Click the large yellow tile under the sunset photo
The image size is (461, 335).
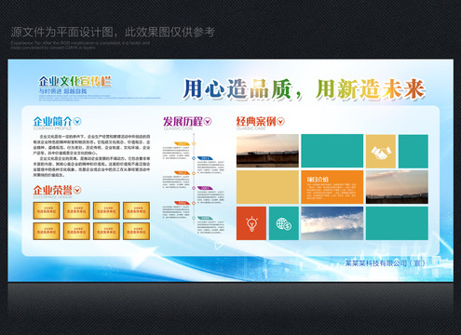(267, 187)
